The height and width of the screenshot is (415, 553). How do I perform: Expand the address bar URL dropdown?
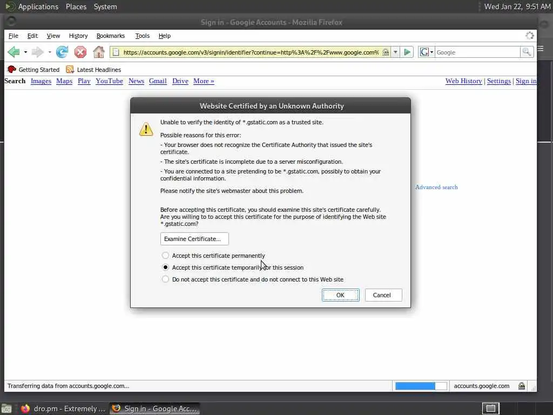coord(395,52)
